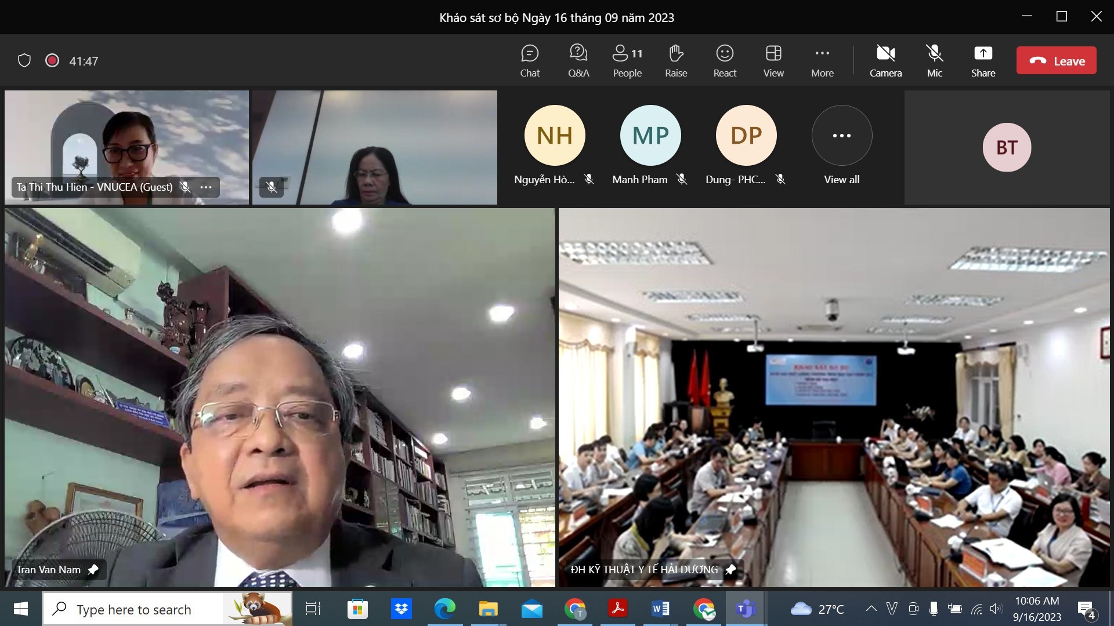Screen dimensions: 1114x626
Task: Raise your hand in meeting
Action: 676,60
